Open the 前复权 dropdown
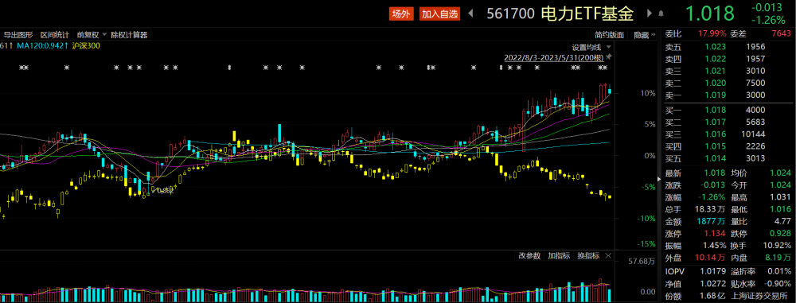Image resolution: width=796 pixels, height=303 pixels. [92, 35]
